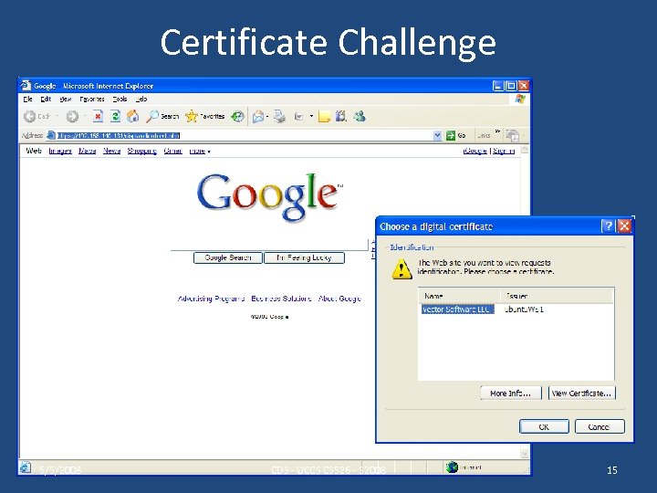This screenshot has width=657, height=493.
Task: Open the Tools menu
Action: click(x=120, y=99)
